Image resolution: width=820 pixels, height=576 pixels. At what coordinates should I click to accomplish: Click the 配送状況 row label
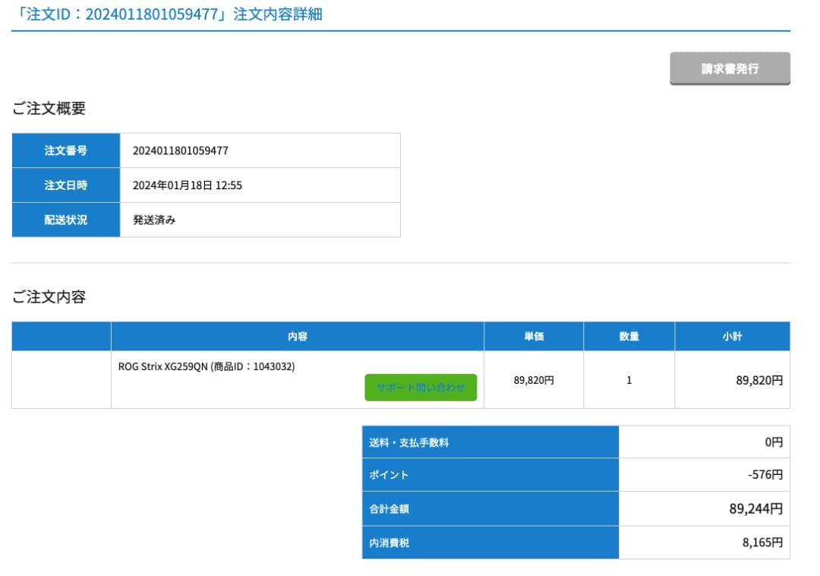click(x=65, y=220)
